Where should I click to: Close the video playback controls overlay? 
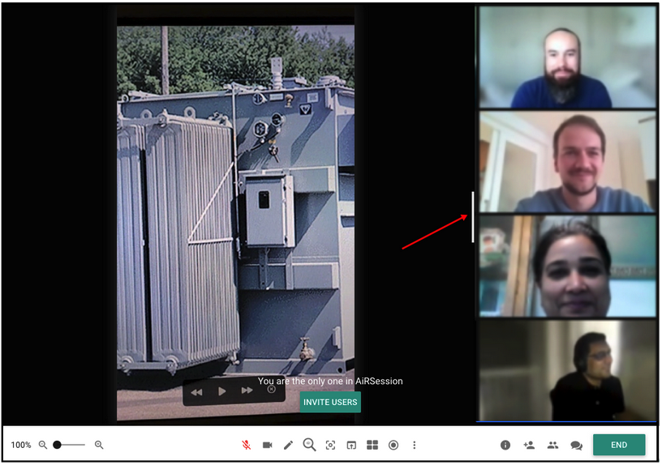point(272,389)
